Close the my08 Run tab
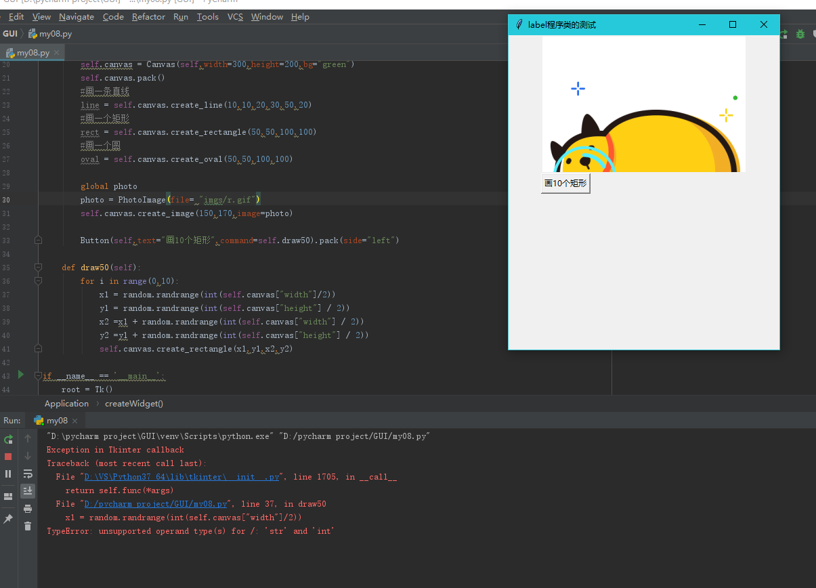Image resolution: width=816 pixels, height=588 pixels. click(74, 421)
